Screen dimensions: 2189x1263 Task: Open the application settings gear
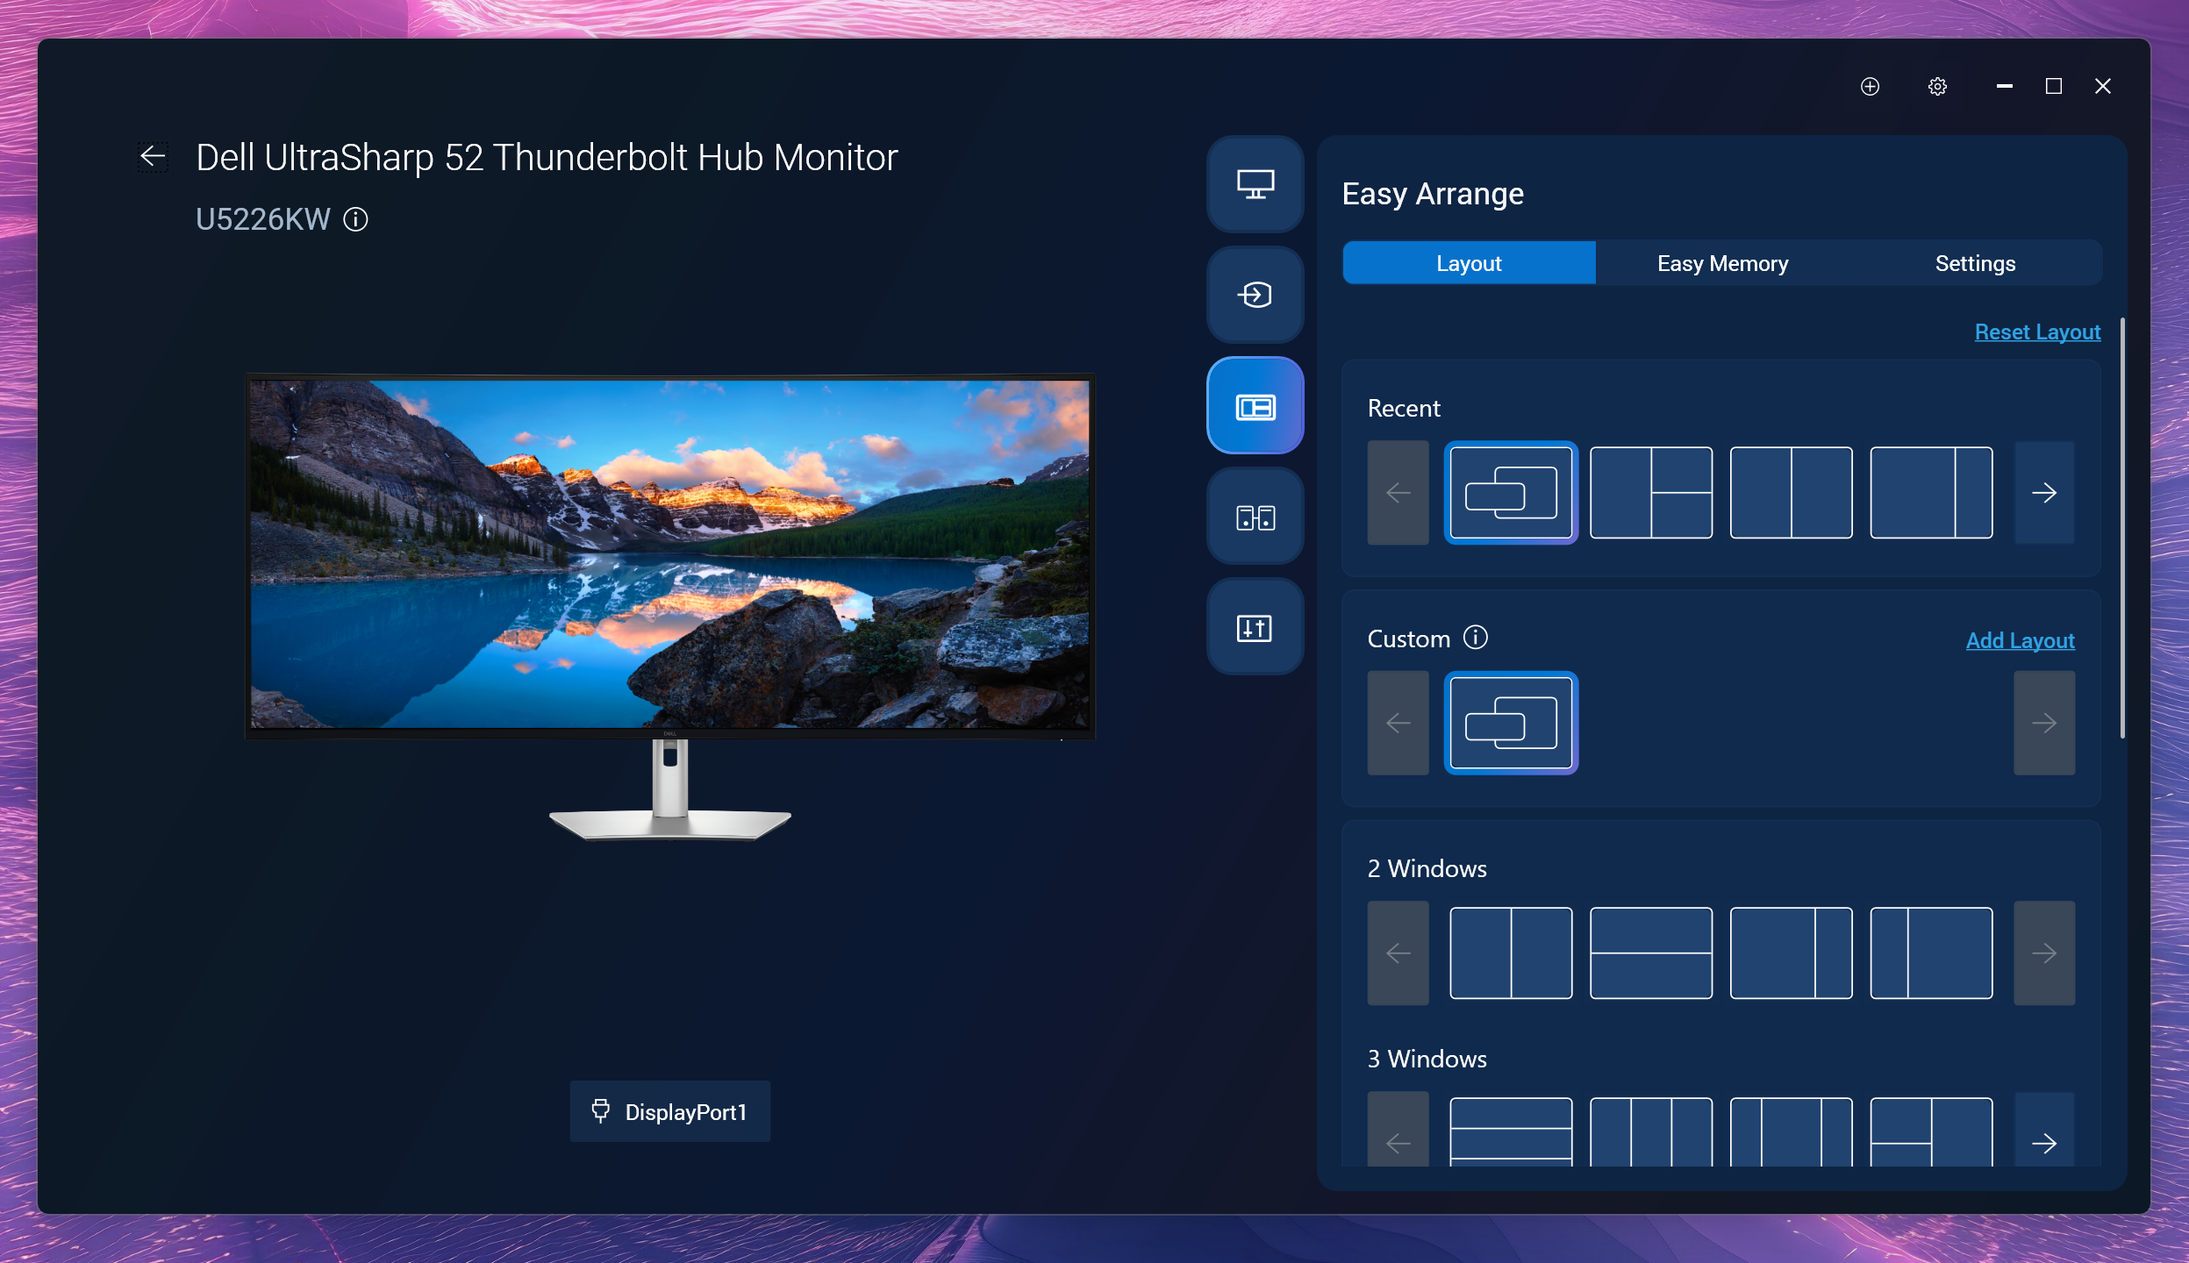click(x=1936, y=87)
